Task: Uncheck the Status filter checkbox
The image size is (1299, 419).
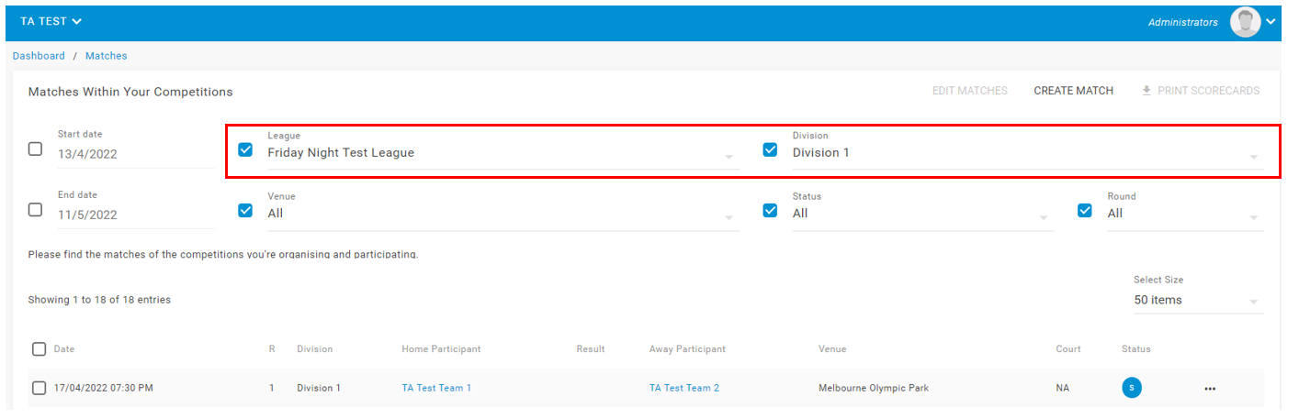Action: [x=771, y=210]
